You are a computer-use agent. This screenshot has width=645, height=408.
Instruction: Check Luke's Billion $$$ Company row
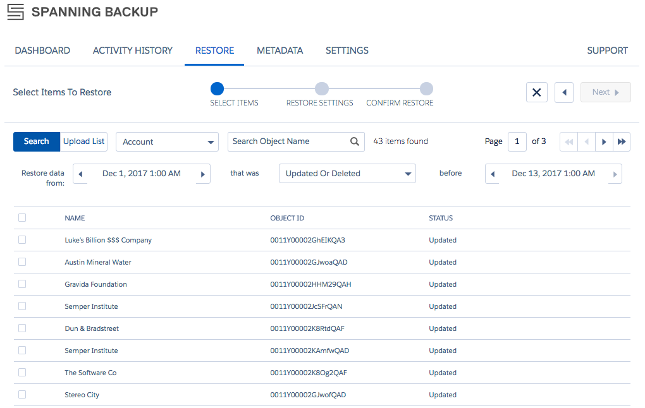click(22, 240)
